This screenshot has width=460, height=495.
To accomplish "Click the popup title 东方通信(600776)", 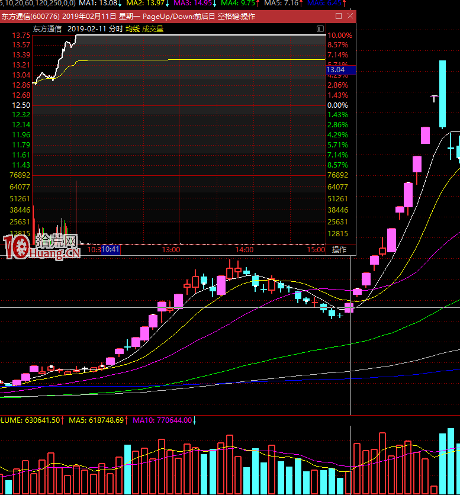I will pos(30,17).
